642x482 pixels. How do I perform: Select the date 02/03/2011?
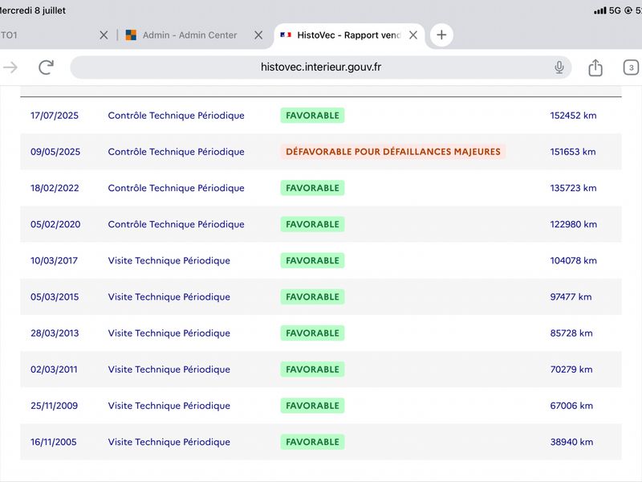(54, 370)
